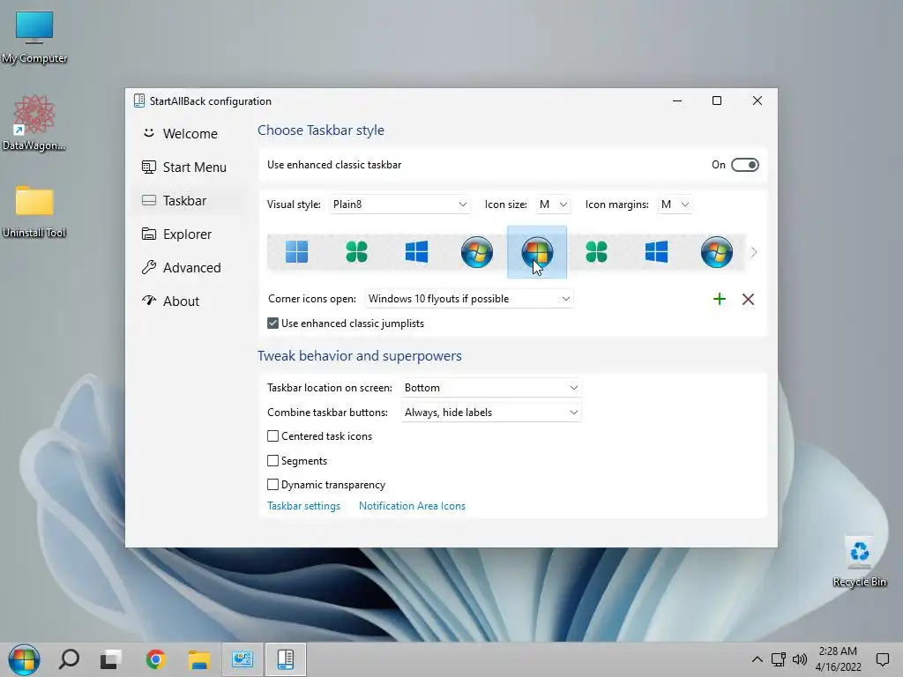
Task: Pick the second blue Windows 10 logo style
Action: pyautogui.click(x=656, y=251)
